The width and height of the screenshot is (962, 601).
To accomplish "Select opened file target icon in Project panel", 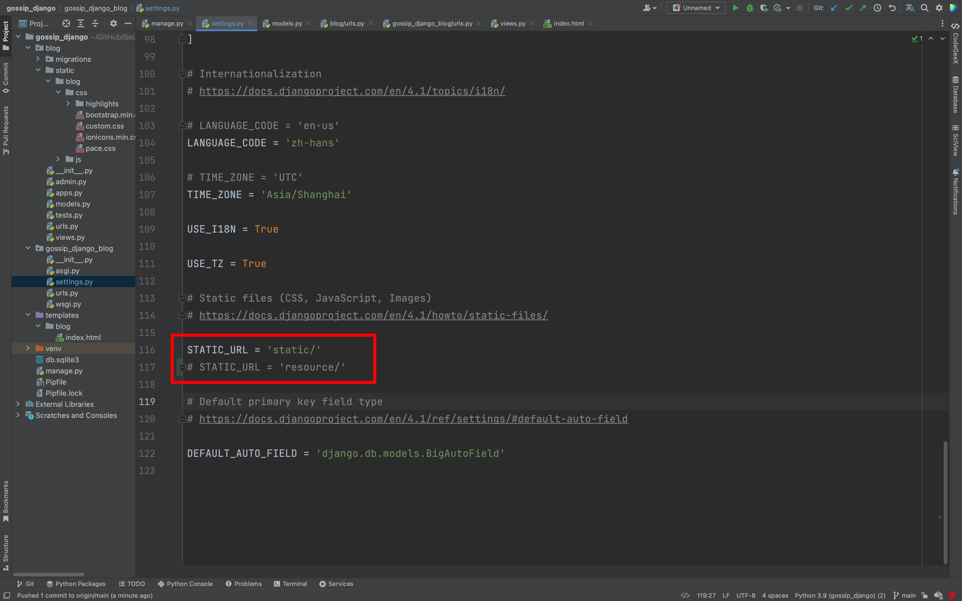I will (x=66, y=23).
